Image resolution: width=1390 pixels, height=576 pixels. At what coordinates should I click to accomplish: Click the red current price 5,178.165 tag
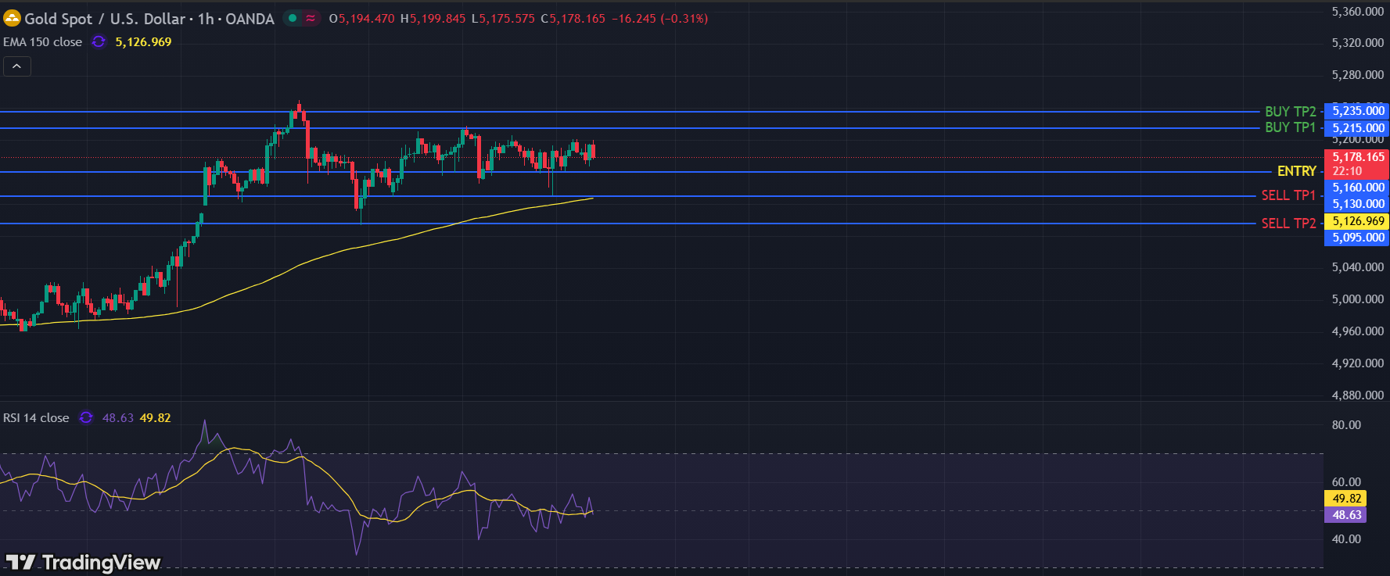(1357, 157)
